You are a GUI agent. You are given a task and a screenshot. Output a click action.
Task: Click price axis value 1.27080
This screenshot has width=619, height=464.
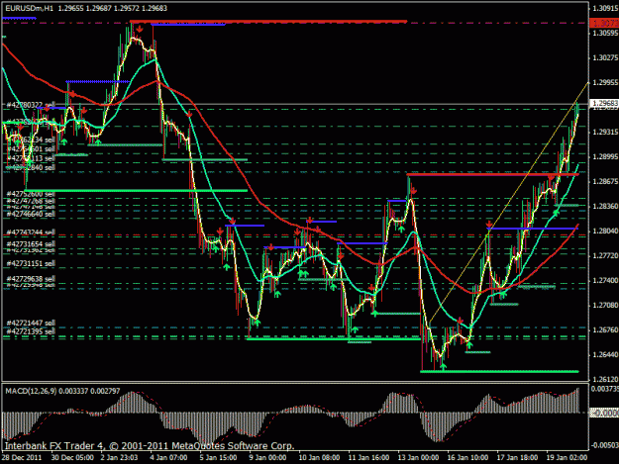(x=605, y=305)
